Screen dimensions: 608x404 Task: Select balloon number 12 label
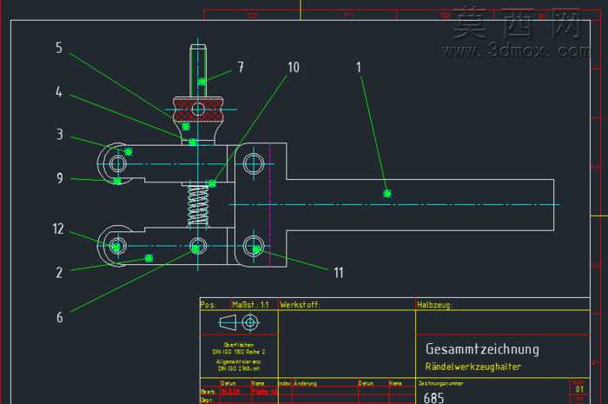(58, 228)
